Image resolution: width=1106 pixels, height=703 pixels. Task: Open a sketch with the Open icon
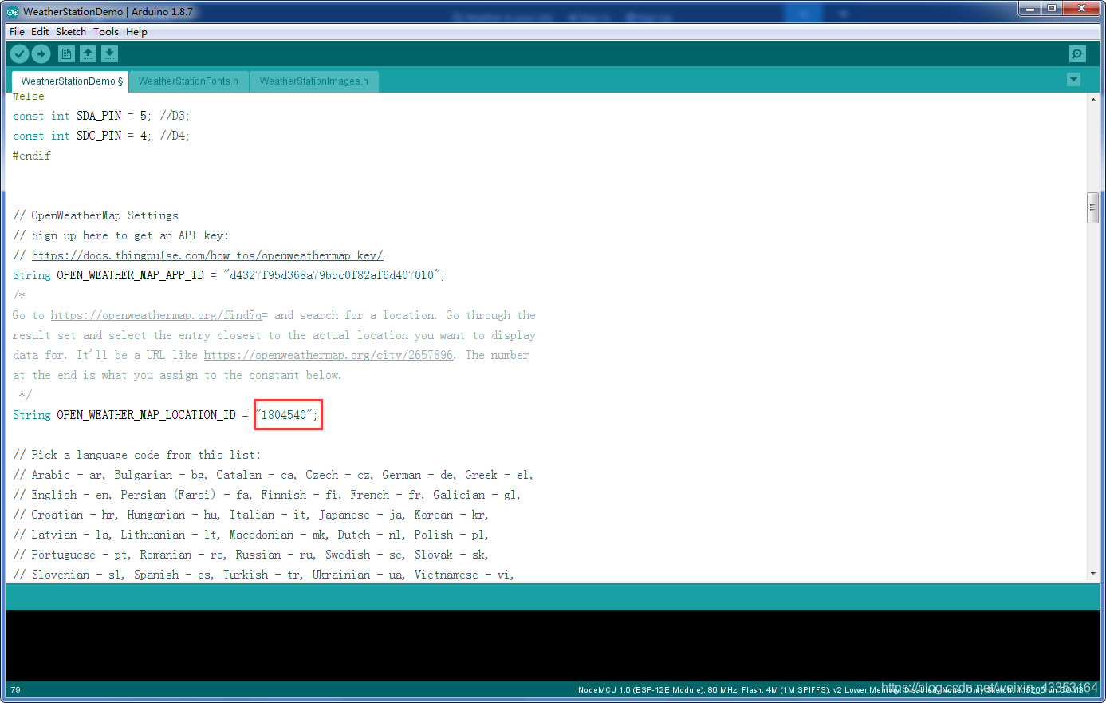click(89, 53)
